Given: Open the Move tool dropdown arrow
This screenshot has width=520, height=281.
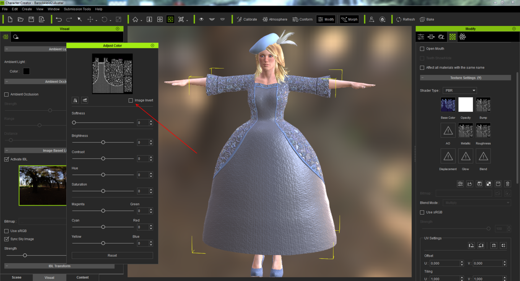Looking at the screenshot, I should coord(97,21).
